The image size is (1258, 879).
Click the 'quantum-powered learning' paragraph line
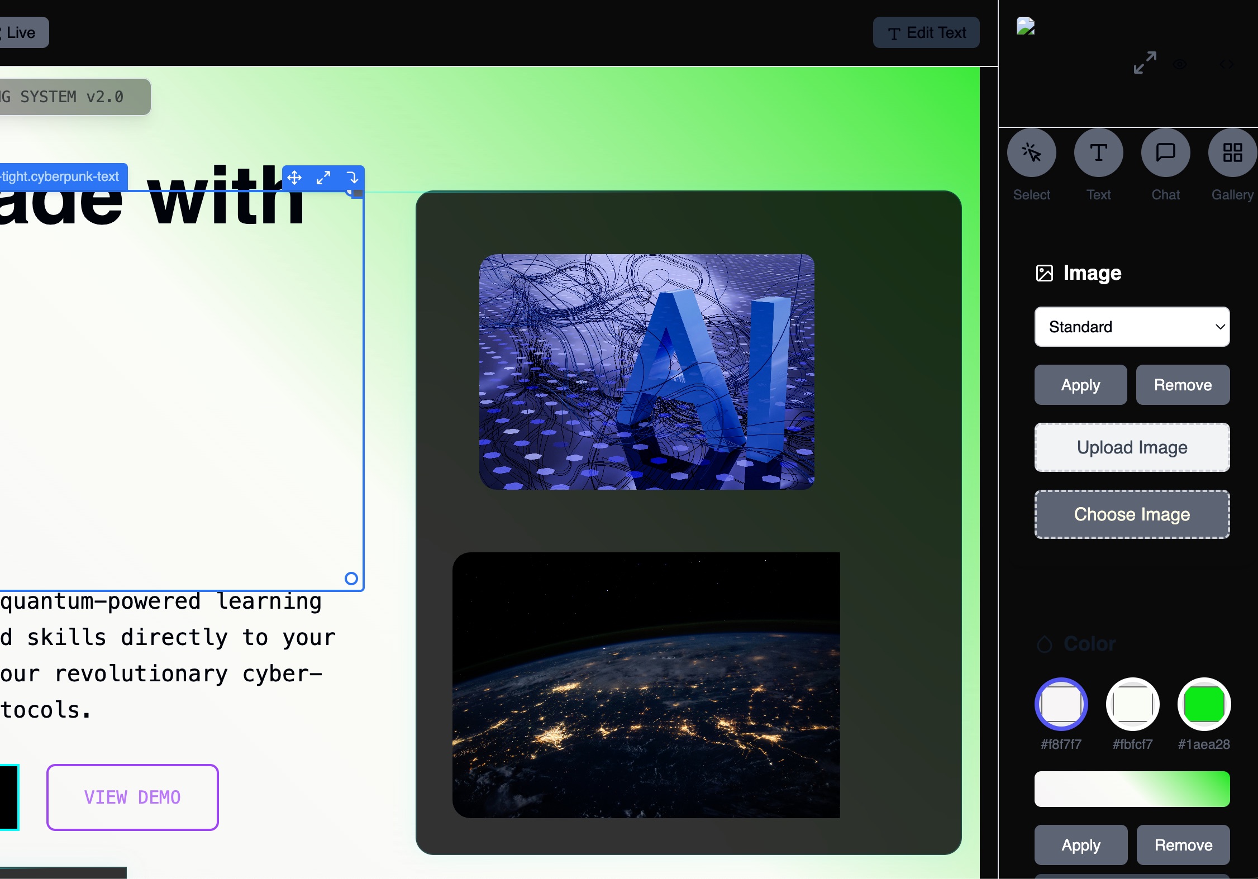(161, 602)
